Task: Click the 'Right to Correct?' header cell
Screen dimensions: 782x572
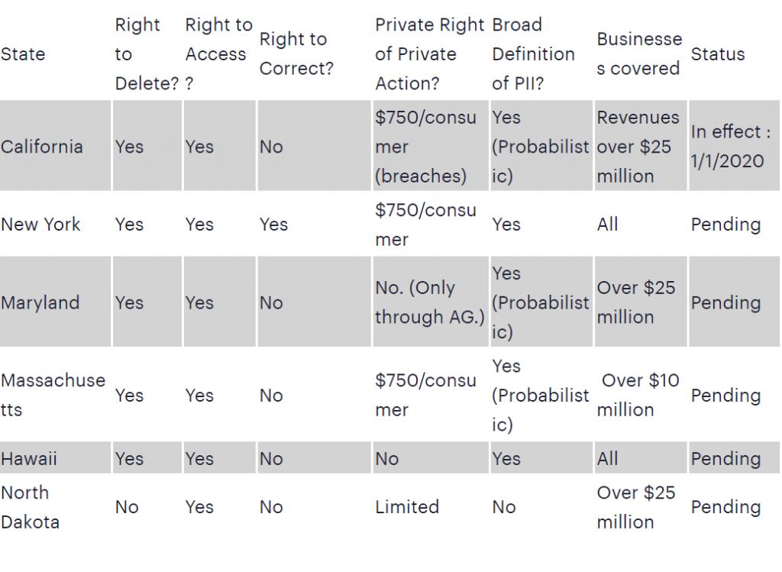Action: (x=296, y=54)
